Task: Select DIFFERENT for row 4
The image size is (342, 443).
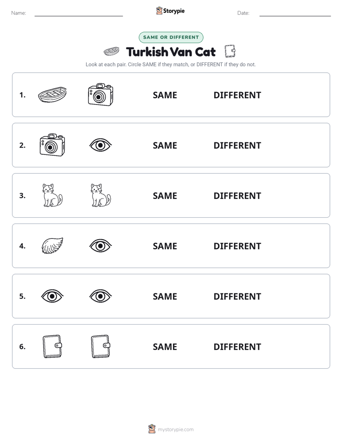Action: [237, 246]
